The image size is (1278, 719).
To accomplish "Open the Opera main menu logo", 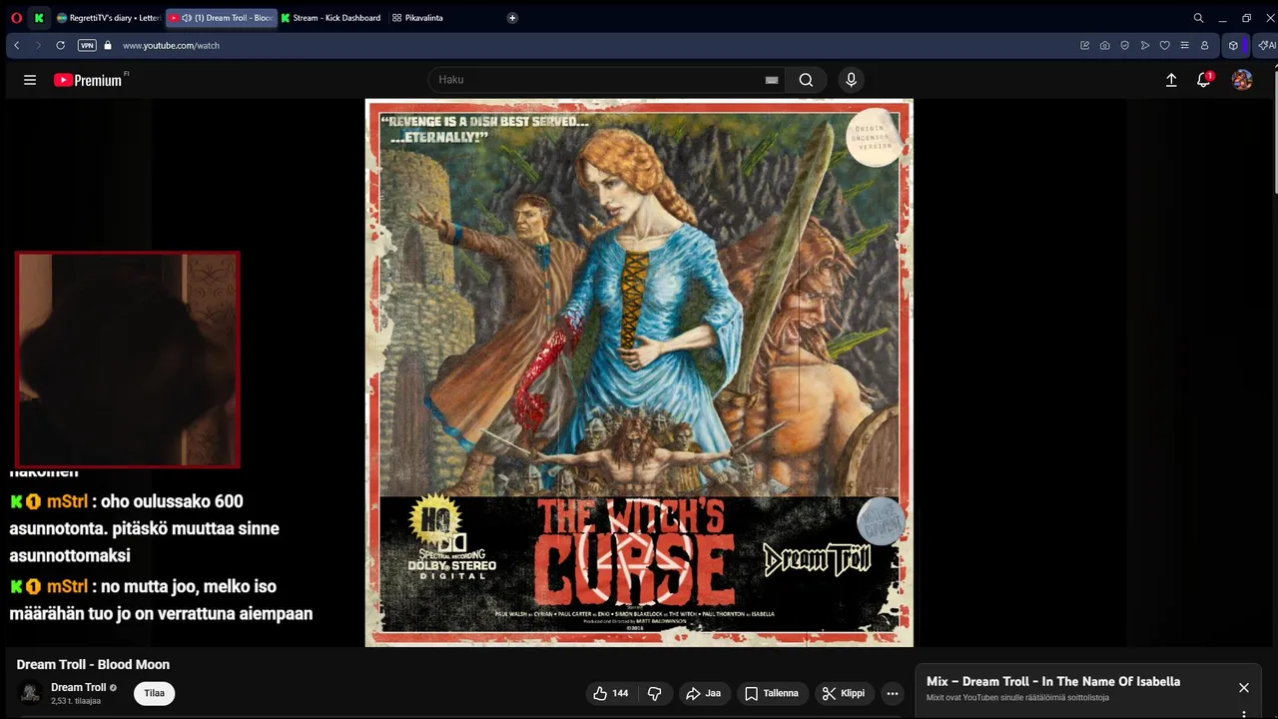I will tap(16, 18).
